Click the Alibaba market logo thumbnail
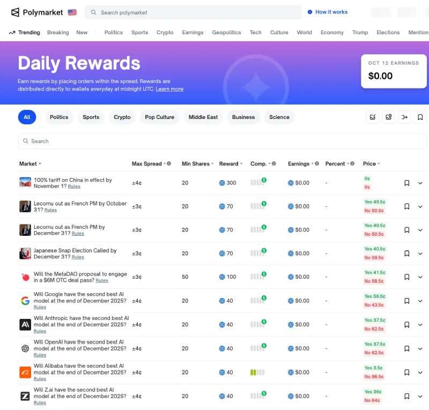Image resolution: width=429 pixels, height=410 pixels. (x=25, y=372)
